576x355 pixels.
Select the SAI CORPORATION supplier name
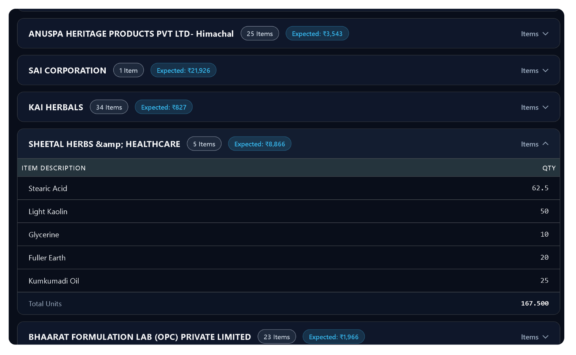(x=67, y=71)
